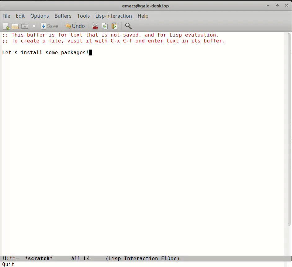Start a search with the magnifier icon
This screenshot has width=292, height=267.
pyautogui.click(x=128, y=26)
